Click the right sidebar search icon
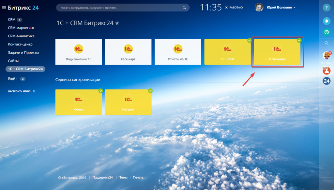 tap(326, 43)
